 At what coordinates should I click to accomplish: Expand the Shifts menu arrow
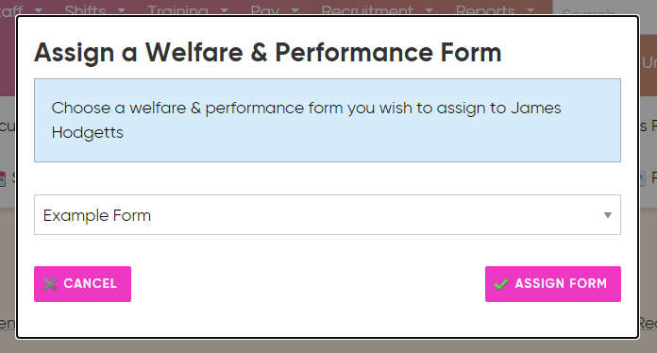[x=122, y=11]
